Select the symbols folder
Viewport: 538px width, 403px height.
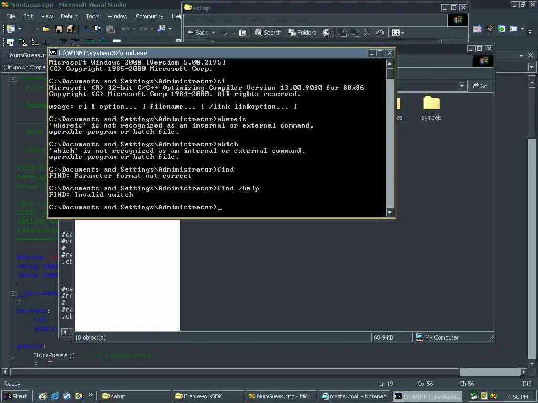point(431,108)
